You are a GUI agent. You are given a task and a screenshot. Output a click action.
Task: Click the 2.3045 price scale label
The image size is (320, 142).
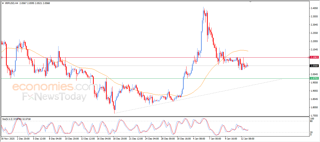pos(314,25)
